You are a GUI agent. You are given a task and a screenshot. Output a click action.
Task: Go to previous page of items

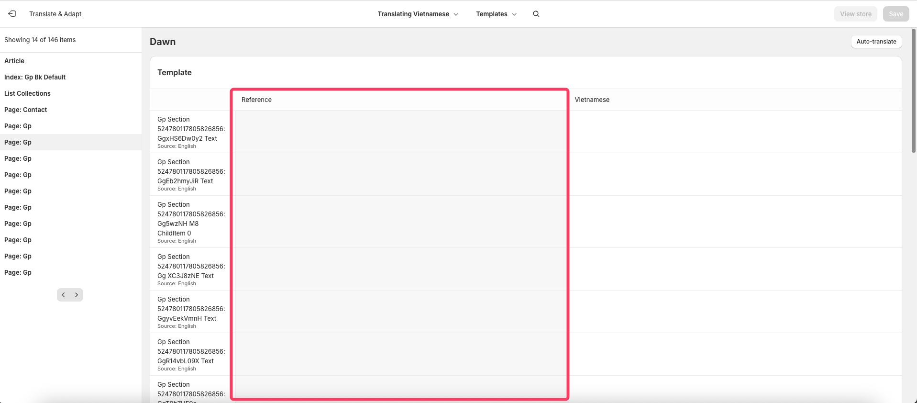tap(64, 295)
